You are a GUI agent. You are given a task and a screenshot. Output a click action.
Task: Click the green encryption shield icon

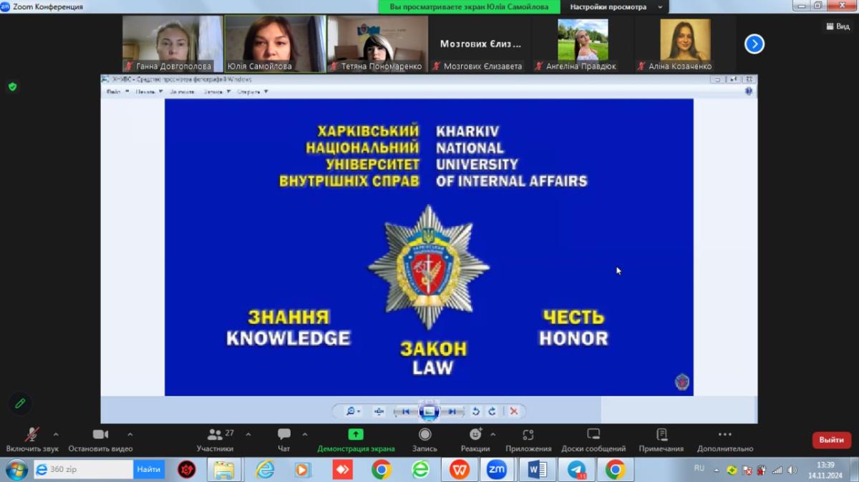(x=12, y=87)
